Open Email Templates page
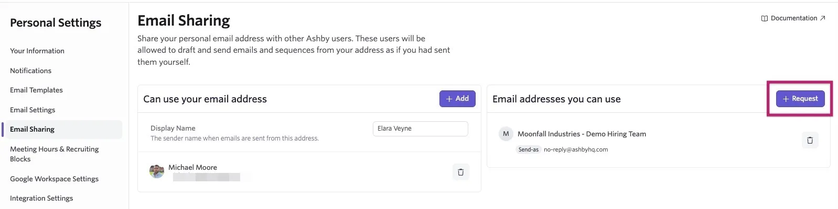Screen dimensions: 838x209 pyautogui.click(x=36, y=90)
